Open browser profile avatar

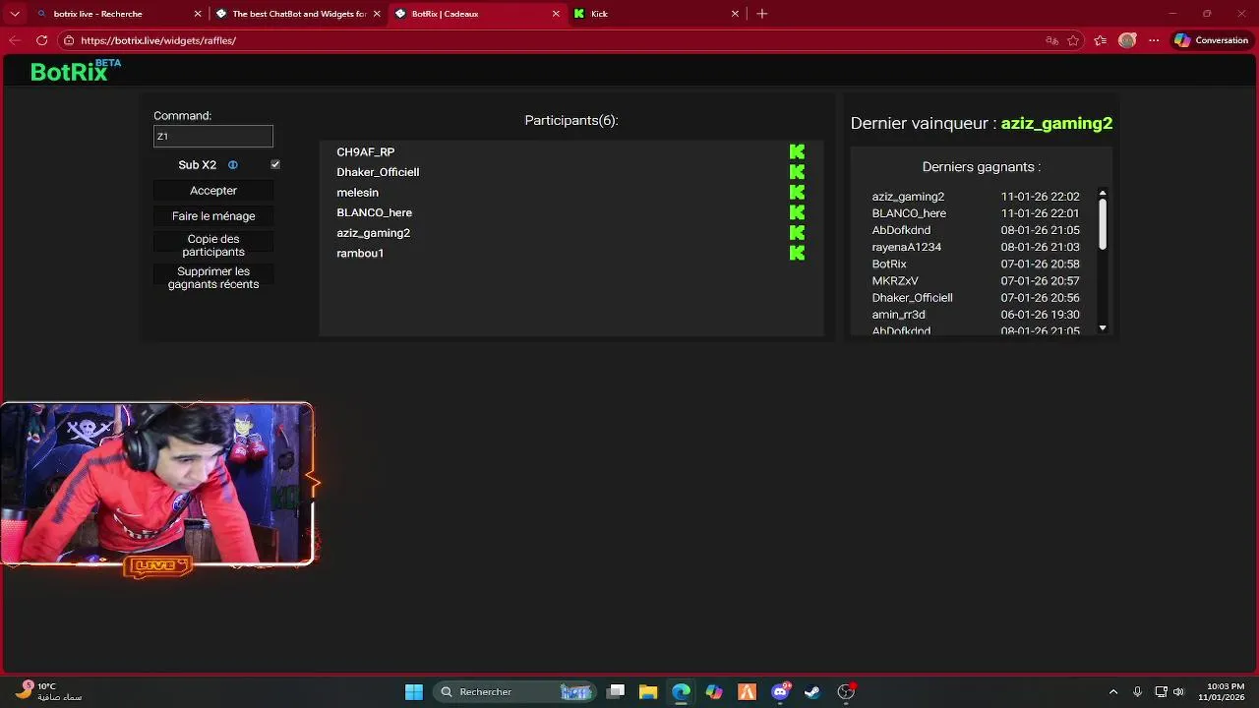click(1127, 40)
